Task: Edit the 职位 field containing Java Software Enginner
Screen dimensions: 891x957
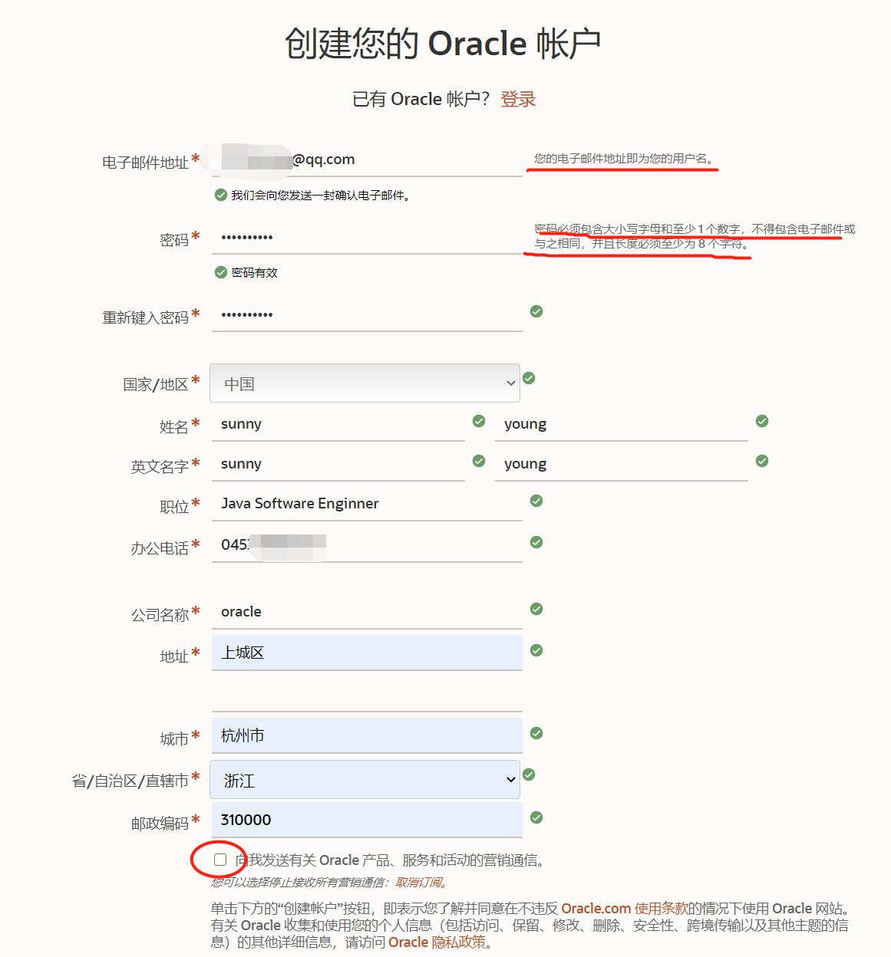Action: coord(367,504)
